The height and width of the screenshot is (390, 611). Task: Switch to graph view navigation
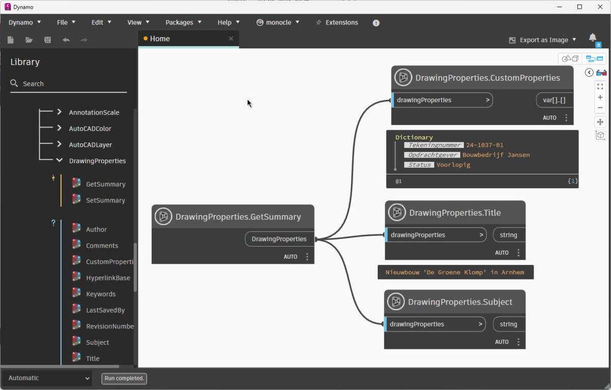[594, 59]
